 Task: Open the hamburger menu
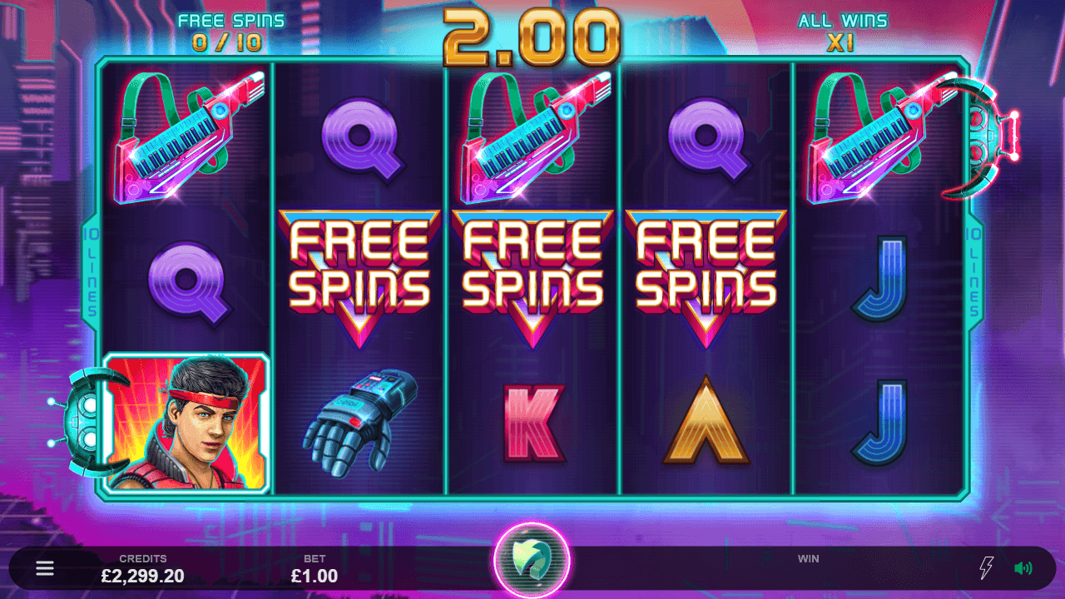pos(45,568)
